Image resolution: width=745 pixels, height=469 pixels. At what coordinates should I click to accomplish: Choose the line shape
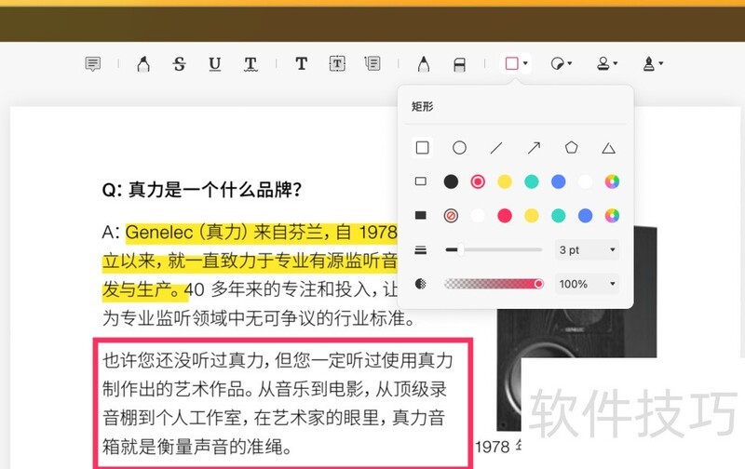(x=496, y=148)
